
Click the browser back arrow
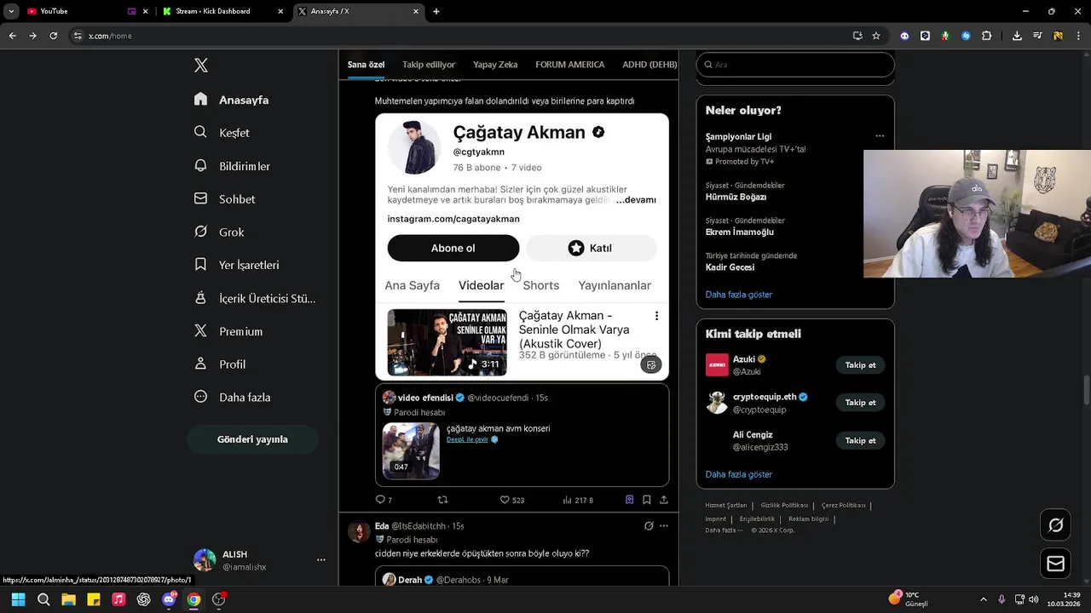click(13, 36)
